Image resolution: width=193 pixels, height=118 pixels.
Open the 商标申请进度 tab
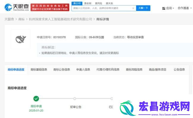[16, 70]
